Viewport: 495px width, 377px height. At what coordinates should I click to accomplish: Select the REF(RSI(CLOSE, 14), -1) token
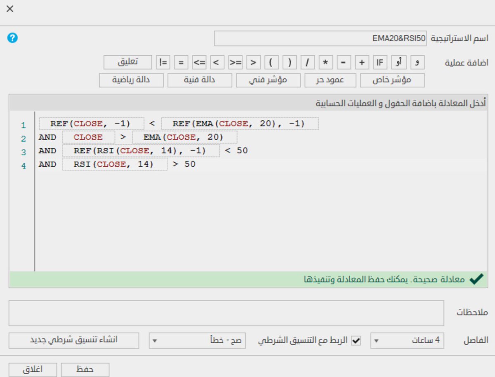click(x=141, y=151)
